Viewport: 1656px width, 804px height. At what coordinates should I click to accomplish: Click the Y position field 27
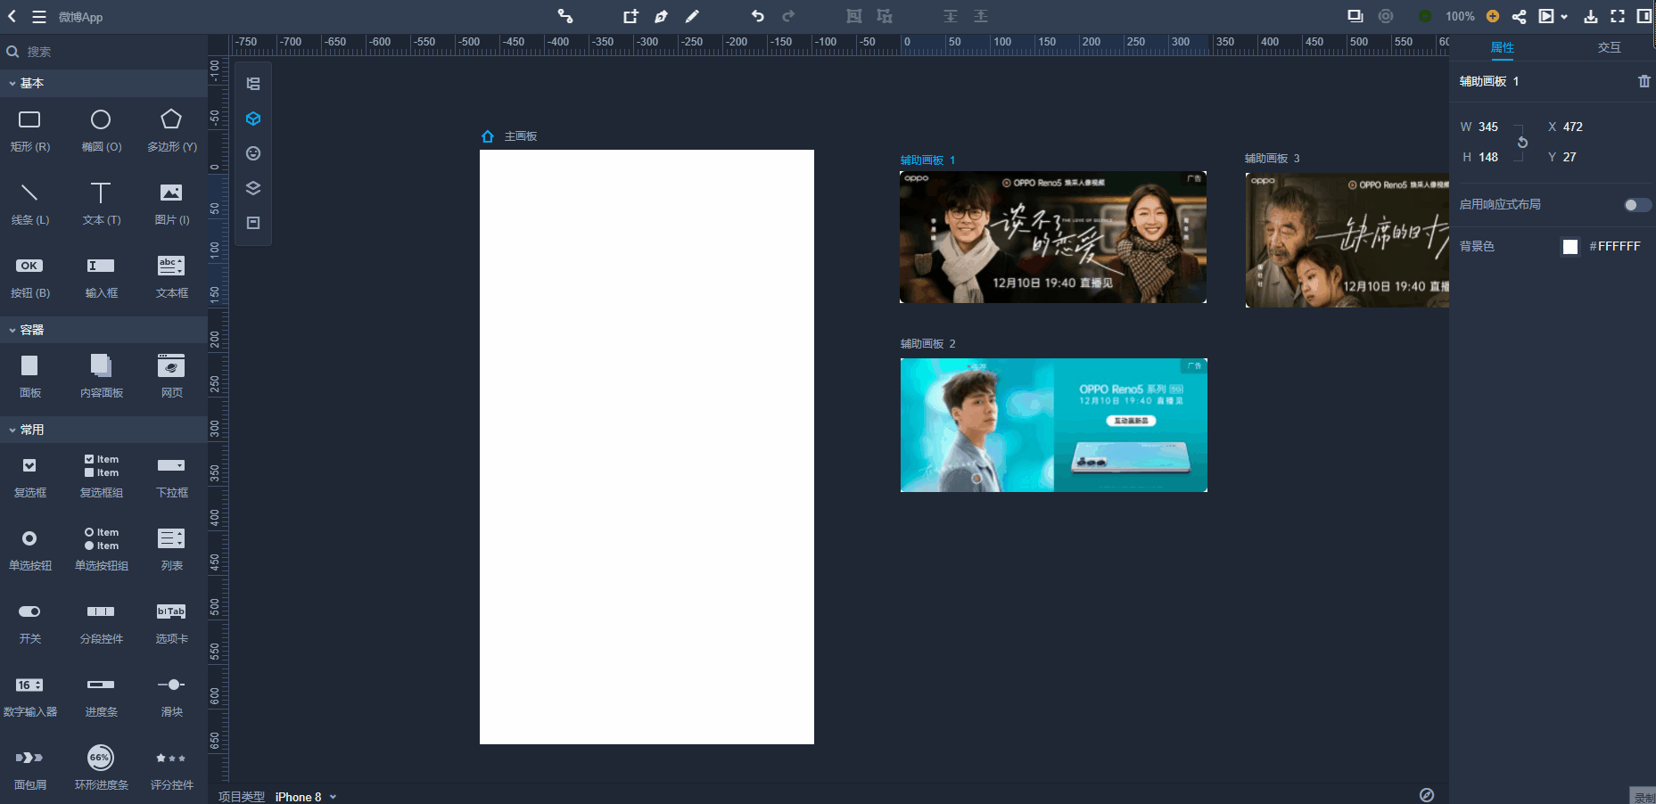pos(1569,157)
